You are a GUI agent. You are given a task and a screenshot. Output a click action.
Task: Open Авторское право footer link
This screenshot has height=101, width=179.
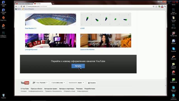click(x=51, y=89)
